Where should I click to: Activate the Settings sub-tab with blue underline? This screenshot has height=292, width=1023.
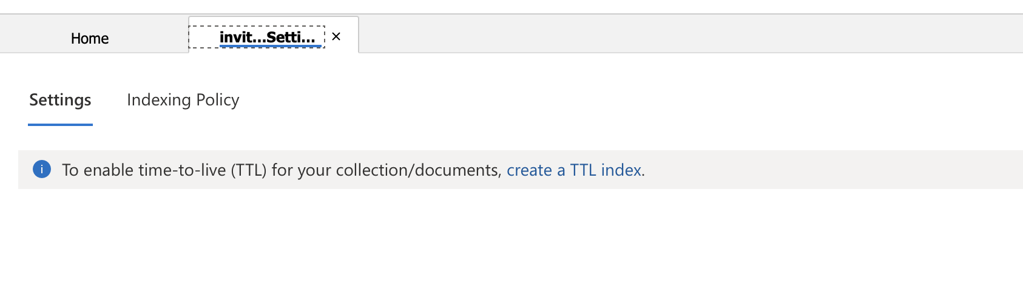click(60, 100)
